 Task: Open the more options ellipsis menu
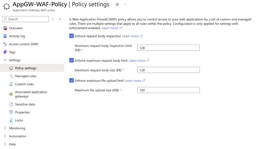[125, 5]
